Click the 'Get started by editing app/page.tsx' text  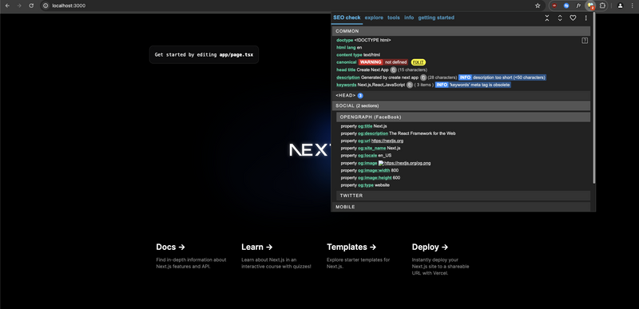(204, 54)
